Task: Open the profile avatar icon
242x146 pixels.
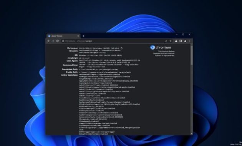Action: [x=185, y=41]
